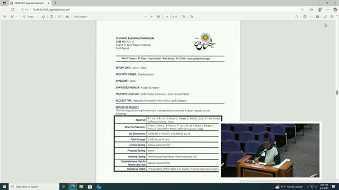Open Settings and more ellipsis menu
Screen dimensions: 339x190
tap(328, 9)
